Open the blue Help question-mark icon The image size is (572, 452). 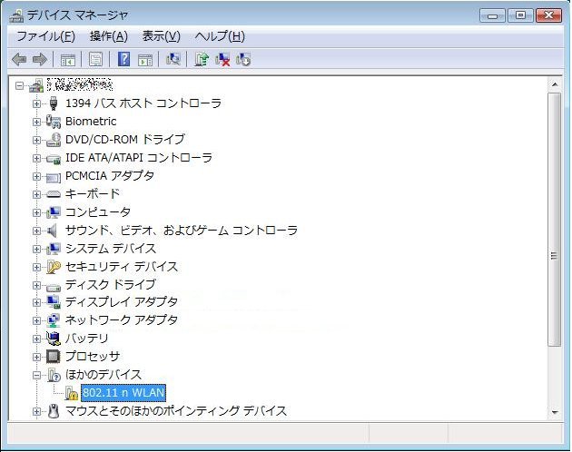click(x=124, y=59)
